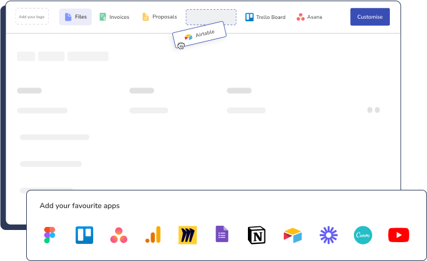The height and width of the screenshot is (261, 427).
Task: Switch to the Asana tab
Action: pos(309,17)
